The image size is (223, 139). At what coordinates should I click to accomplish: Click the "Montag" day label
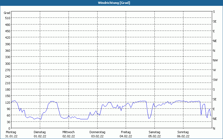point(11,132)
